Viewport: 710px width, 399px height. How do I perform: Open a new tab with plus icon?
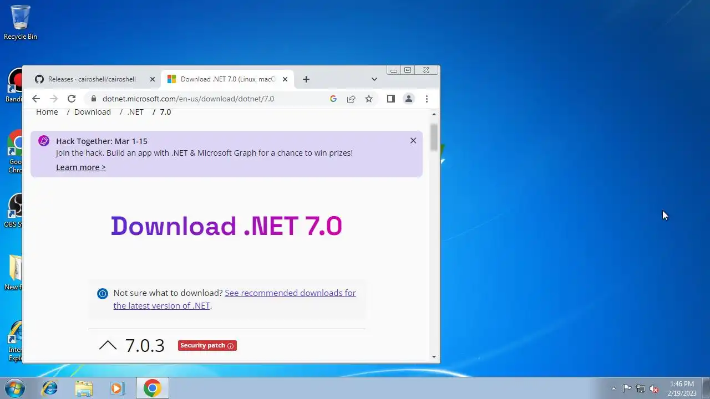pos(306,79)
